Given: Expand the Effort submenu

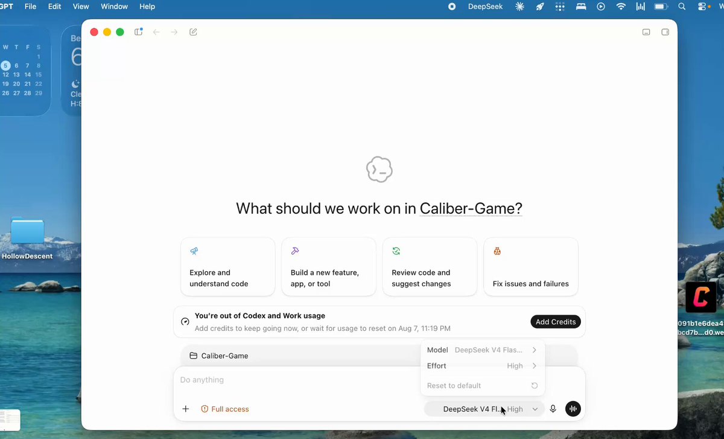Looking at the screenshot, I should 482,365.
